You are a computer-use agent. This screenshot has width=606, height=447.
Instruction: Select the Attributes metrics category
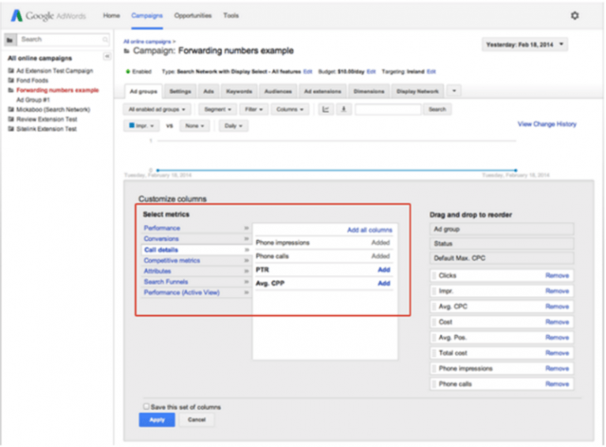coord(157,271)
